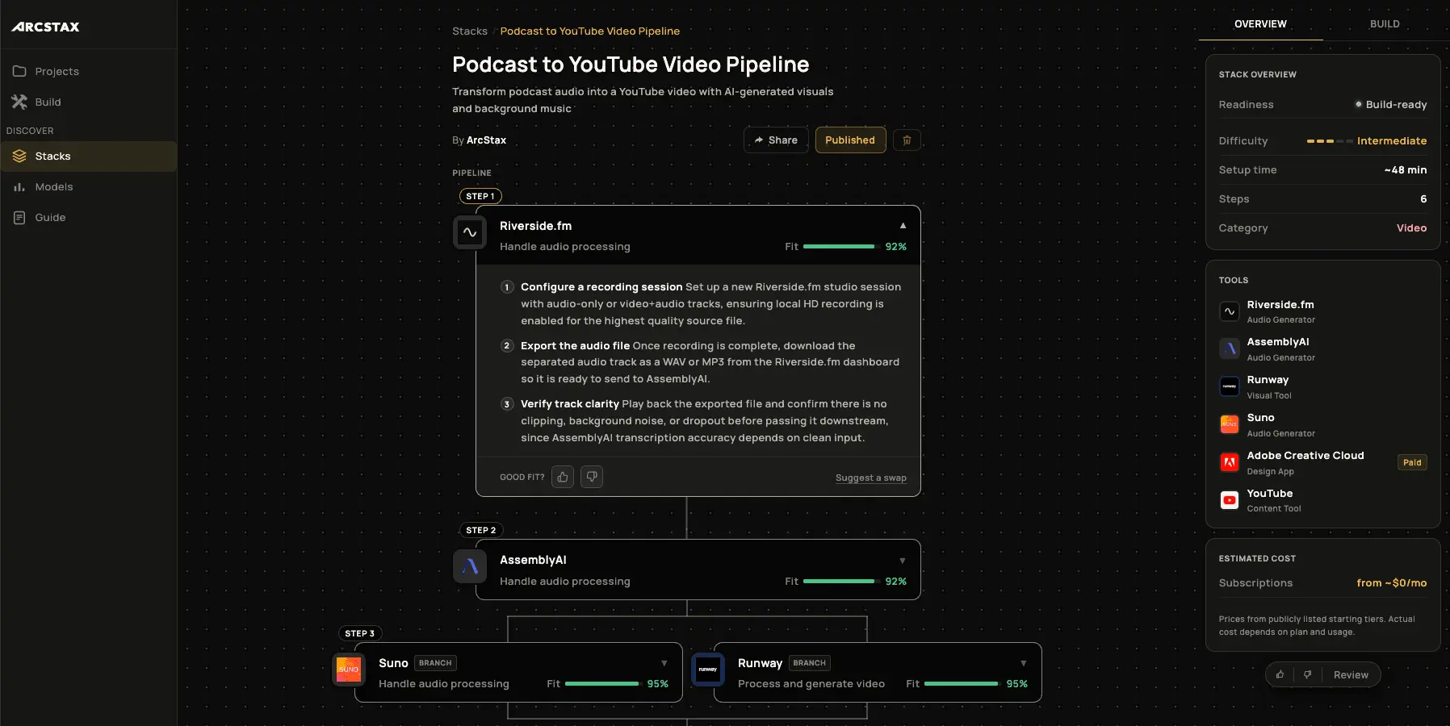The image size is (1450, 726).
Task: Switch to the Build tab
Action: [x=1385, y=23]
